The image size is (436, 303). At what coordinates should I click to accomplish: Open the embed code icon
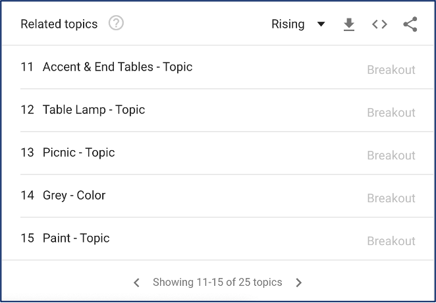[x=379, y=24]
